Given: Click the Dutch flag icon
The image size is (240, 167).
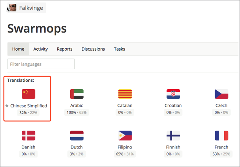Looking at the screenshot, I should (77, 136).
